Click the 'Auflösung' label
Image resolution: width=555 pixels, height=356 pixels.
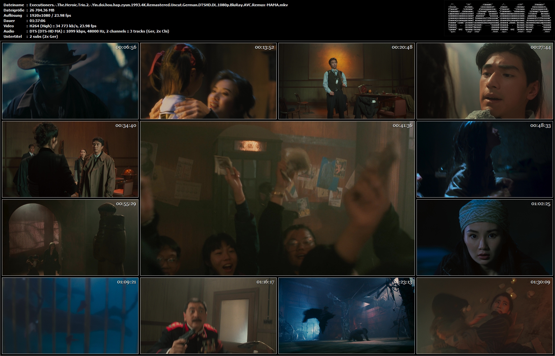click(13, 15)
